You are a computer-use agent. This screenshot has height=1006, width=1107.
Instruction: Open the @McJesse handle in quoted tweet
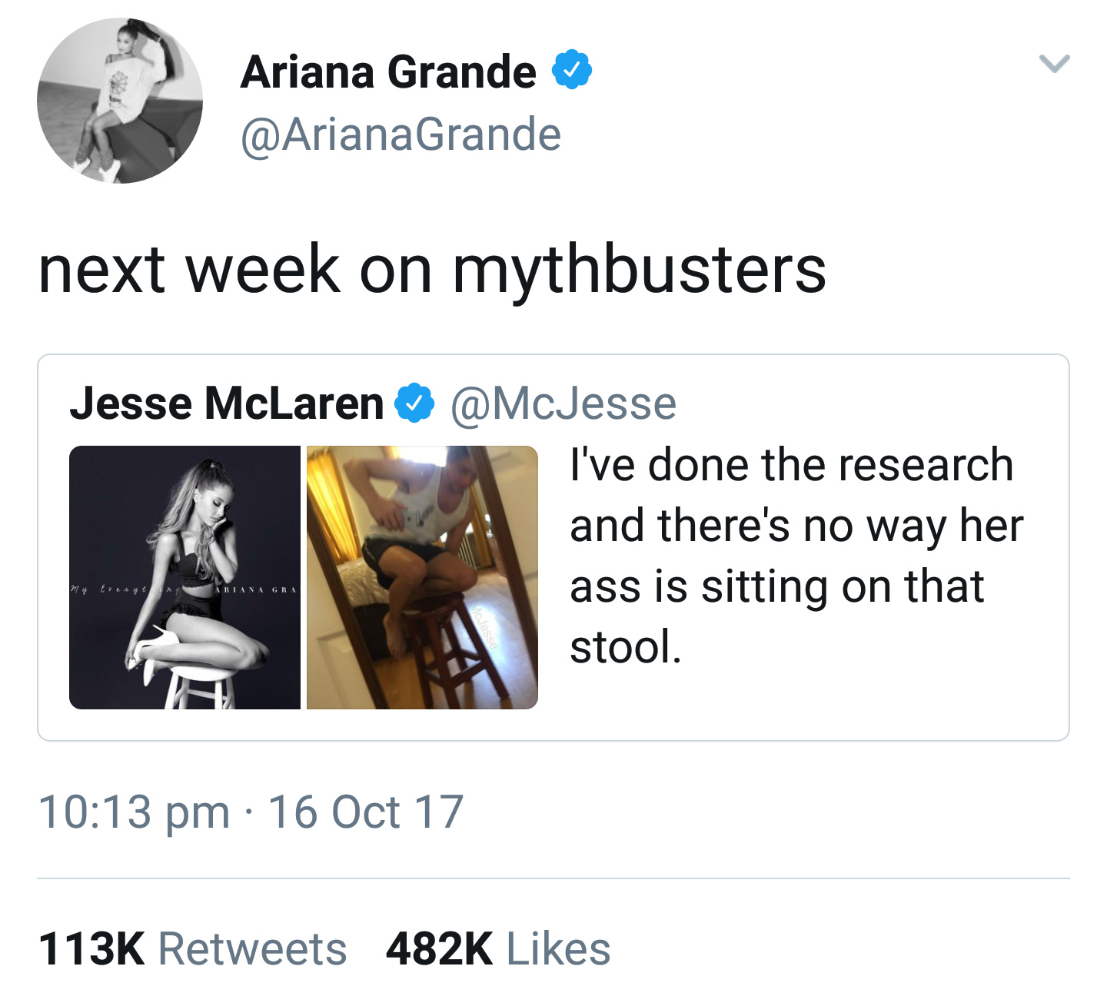coord(563,403)
